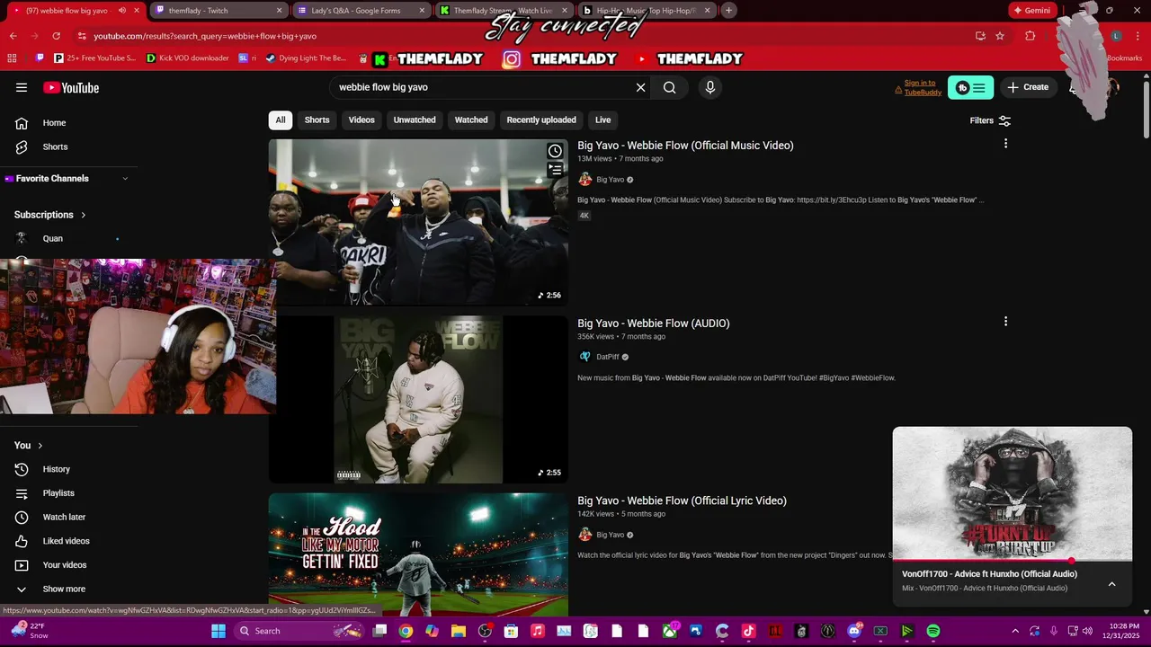The height and width of the screenshot is (647, 1151).
Task: Go back in Chrome
Action: tap(13, 36)
